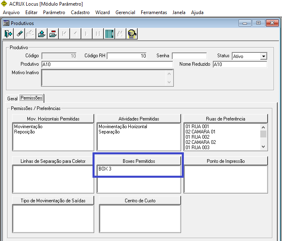Click Tipo de Movimentação de Saídas button
The width and height of the screenshot is (282, 241).
[53, 200]
